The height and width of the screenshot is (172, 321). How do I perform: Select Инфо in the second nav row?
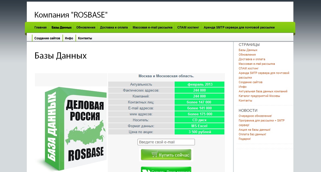[69, 38]
